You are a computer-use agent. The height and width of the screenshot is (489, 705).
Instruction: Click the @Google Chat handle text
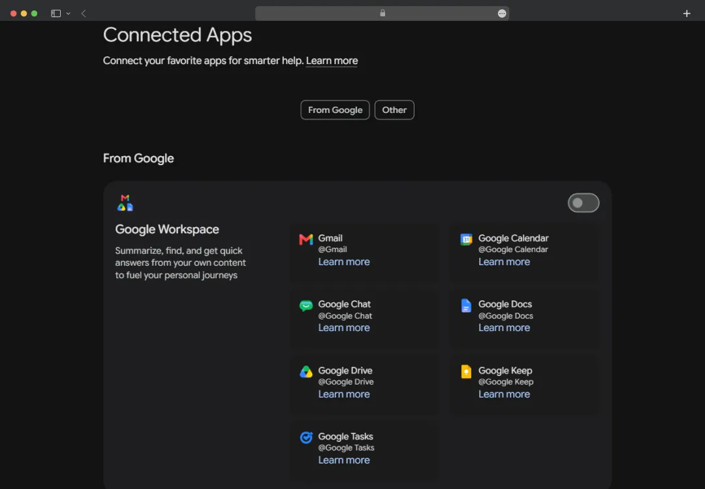coord(345,316)
